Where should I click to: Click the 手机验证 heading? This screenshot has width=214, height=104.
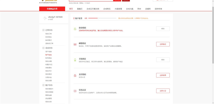[82, 59]
